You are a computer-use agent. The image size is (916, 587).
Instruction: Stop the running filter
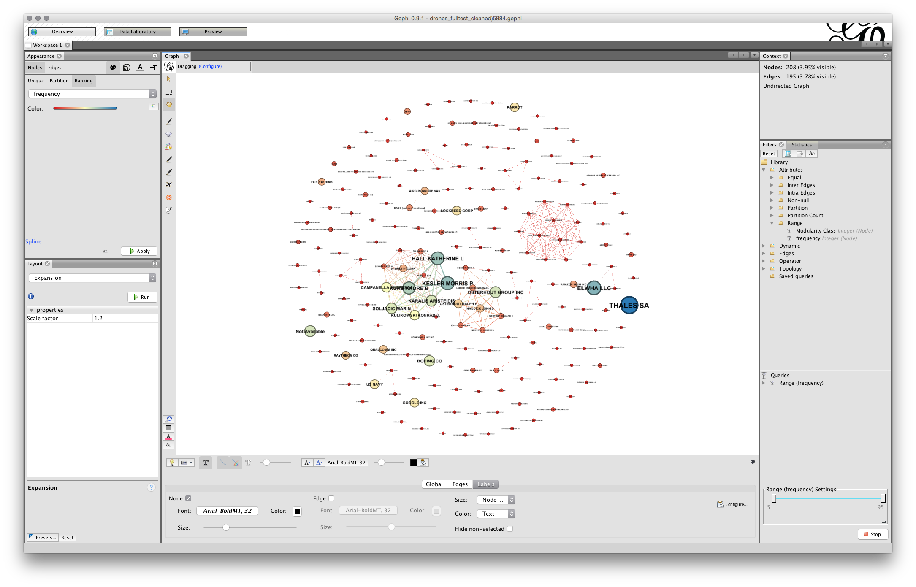tap(873, 534)
